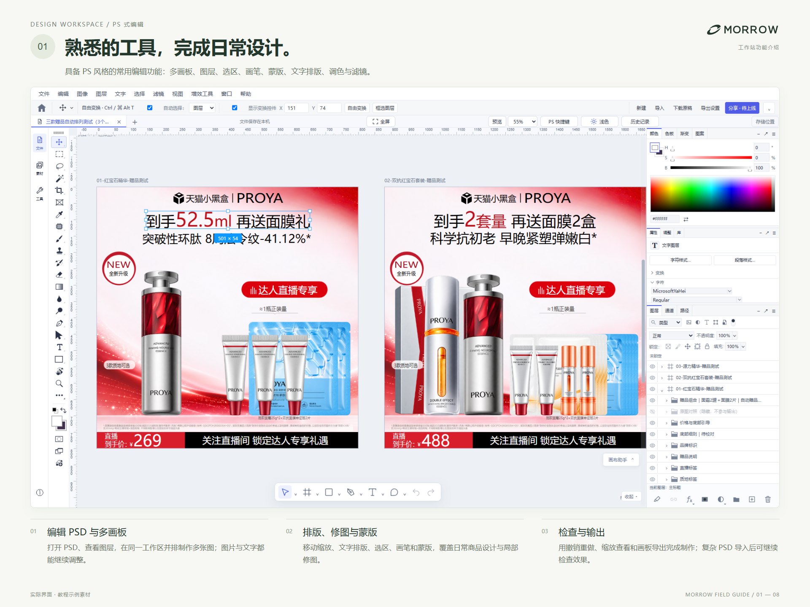810x607 pixels.
Task: Collapse the 01-红宝石精华-赠品测试 artboard
Action: click(x=662, y=389)
